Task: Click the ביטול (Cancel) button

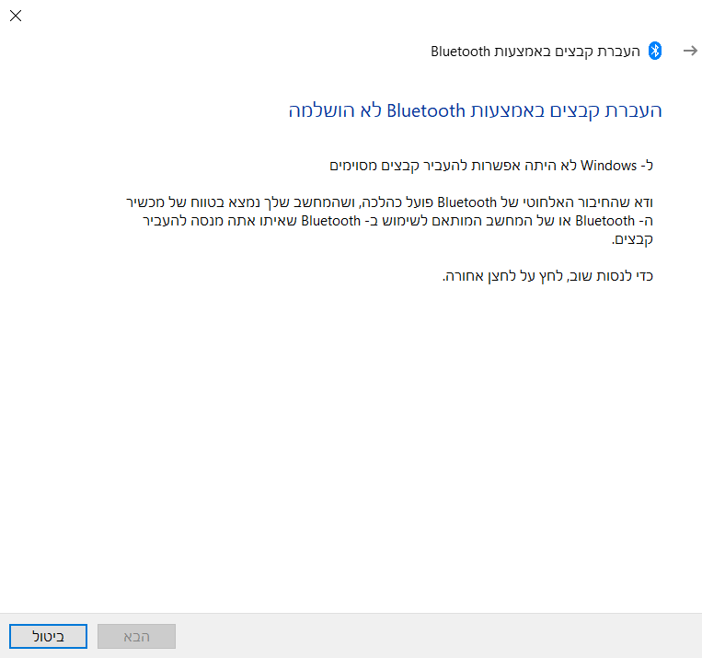Action: coord(49,636)
